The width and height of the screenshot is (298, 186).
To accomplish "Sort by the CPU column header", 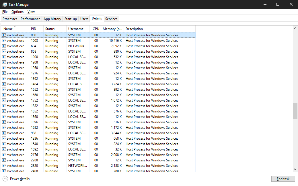I will point(95,29).
